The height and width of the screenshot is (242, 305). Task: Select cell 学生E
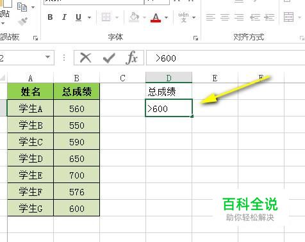(30, 175)
